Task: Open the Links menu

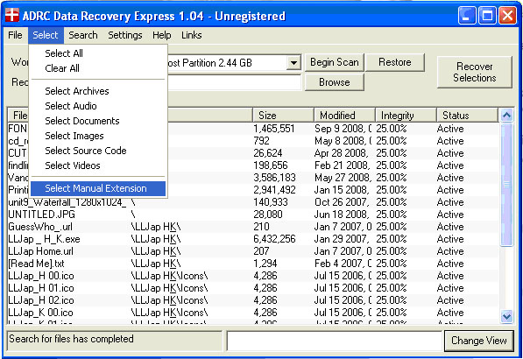Action: click(192, 35)
